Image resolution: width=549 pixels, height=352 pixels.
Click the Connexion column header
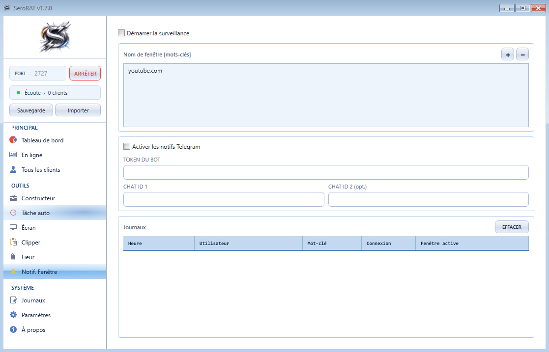tap(389, 243)
